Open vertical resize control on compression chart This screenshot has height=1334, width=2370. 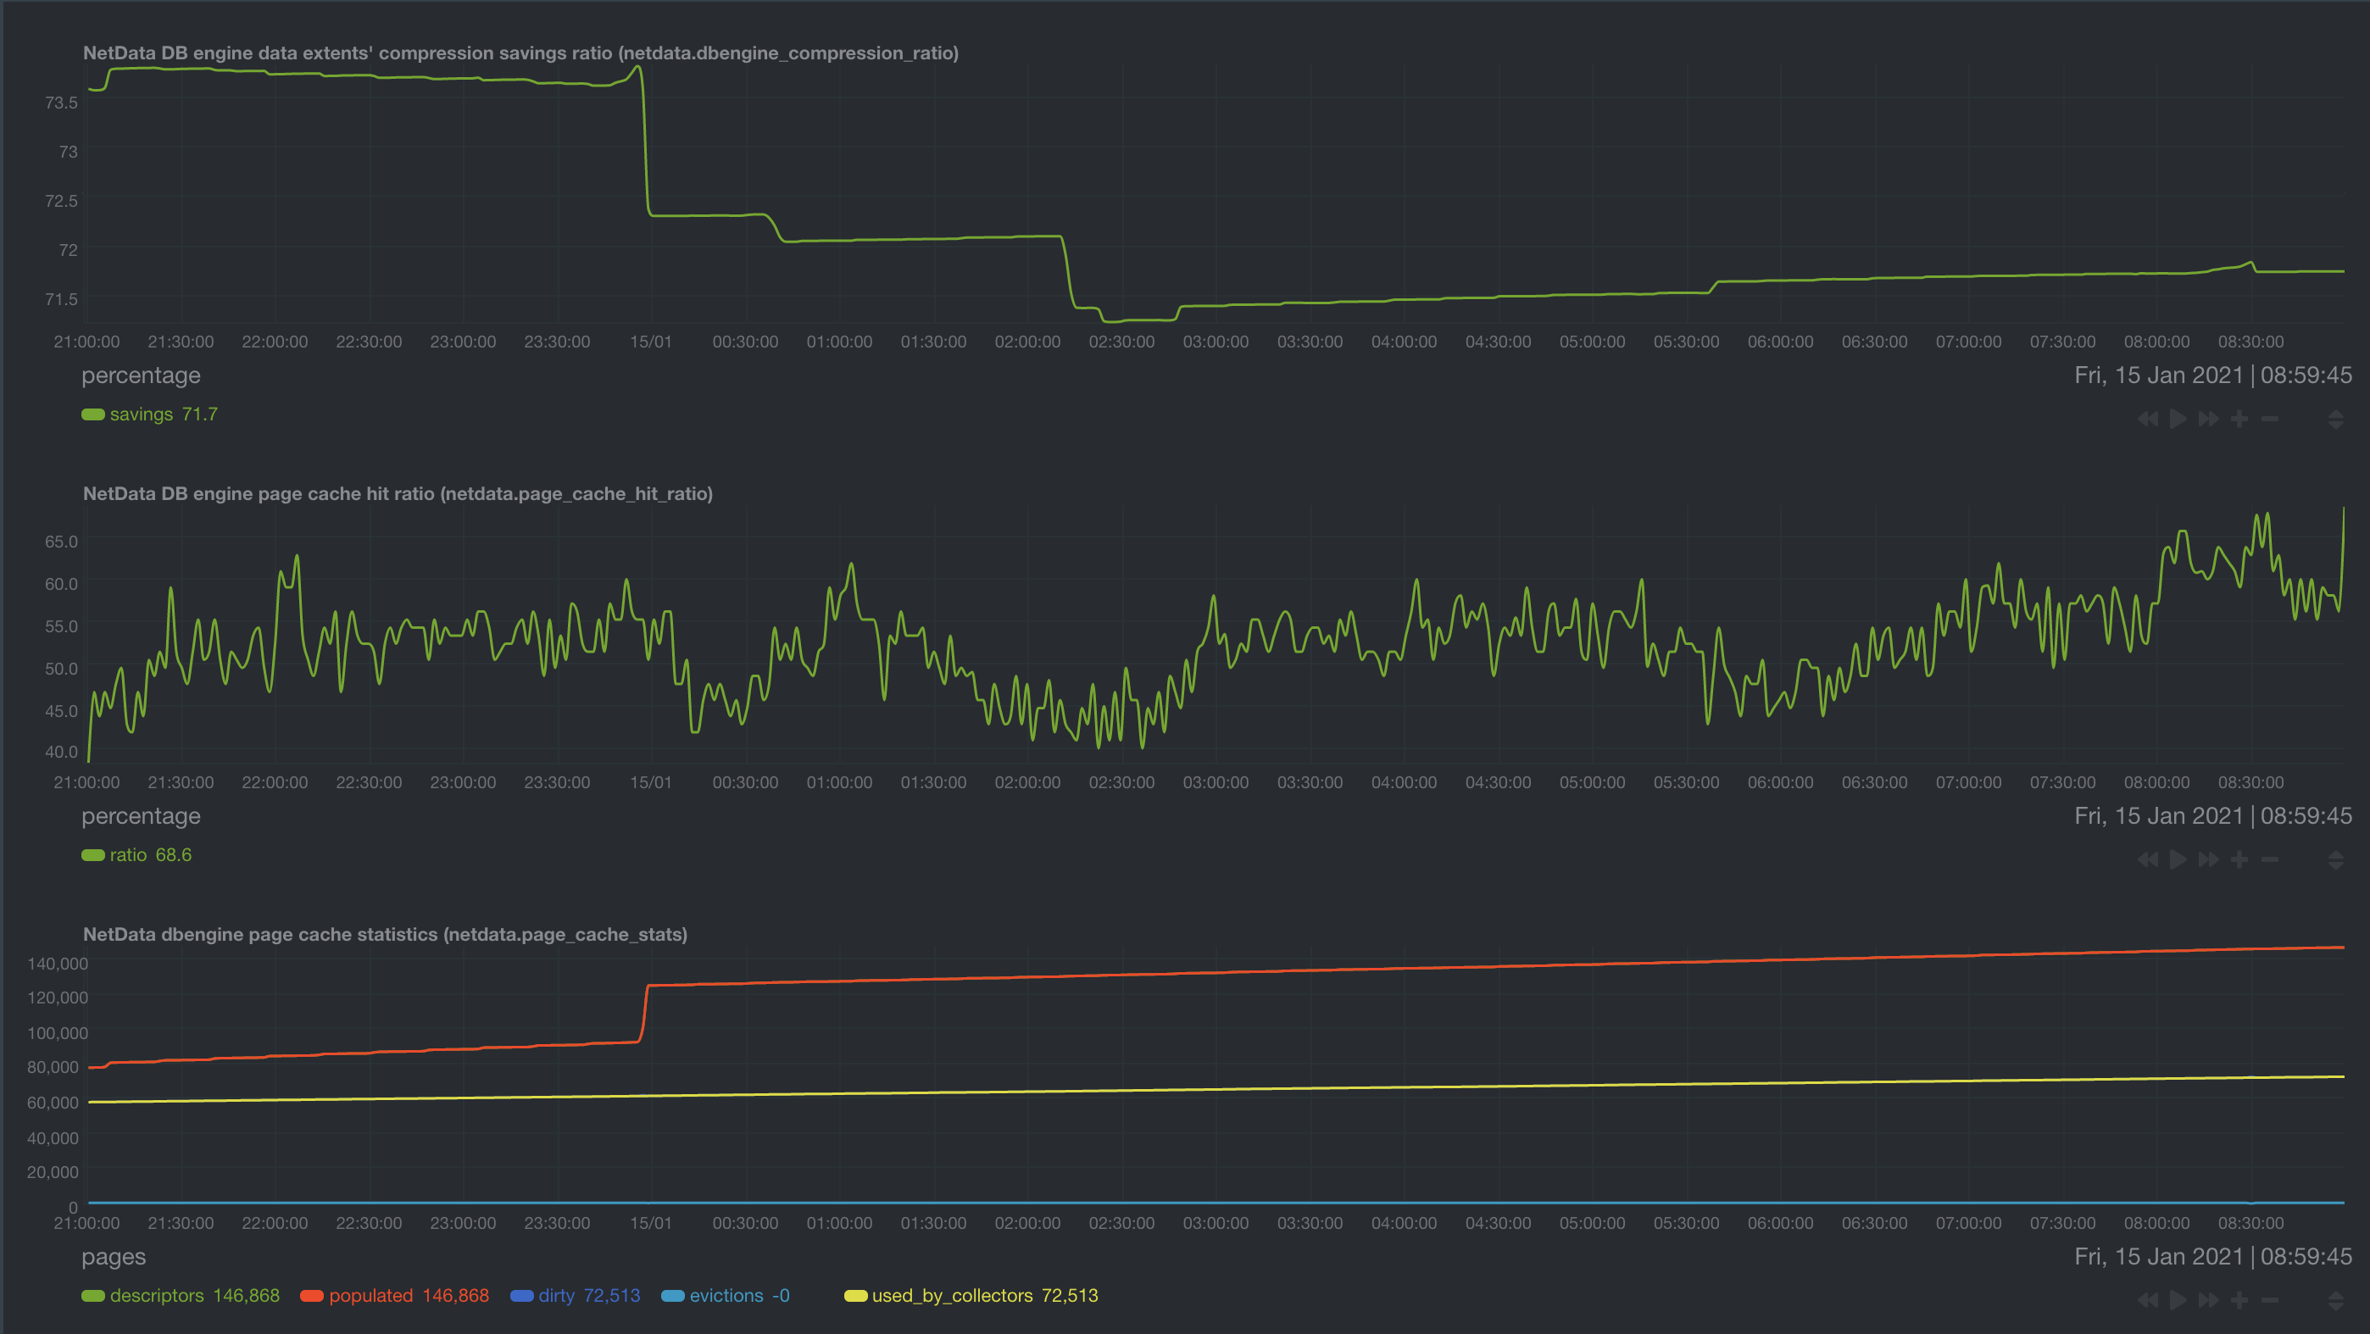[2338, 419]
